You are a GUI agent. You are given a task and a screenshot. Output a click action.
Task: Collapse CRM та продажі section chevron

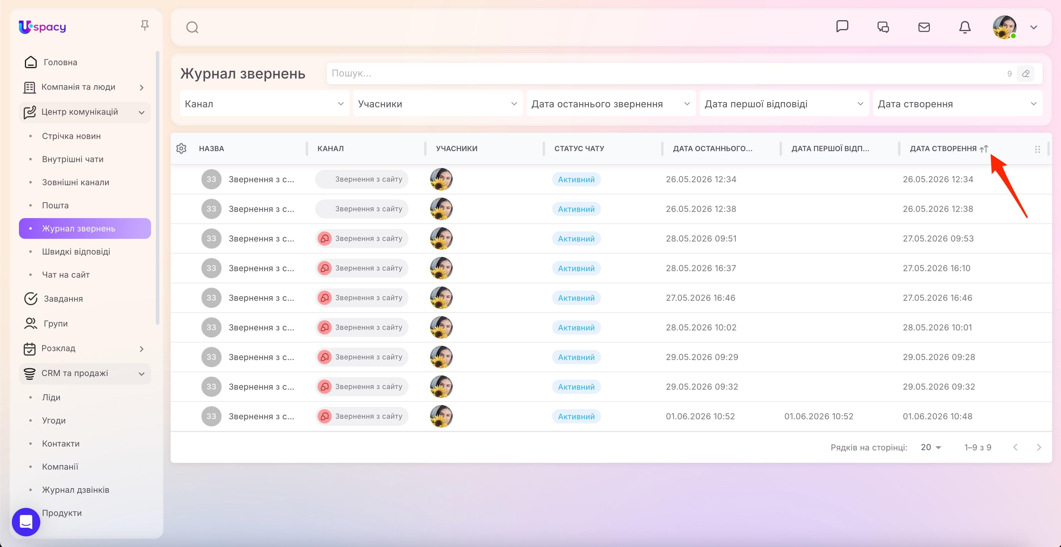(142, 374)
